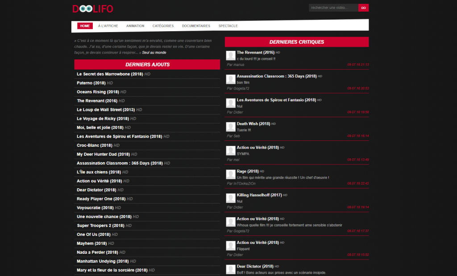Image resolution: width=457 pixels, height=276 pixels.
Task: Go to the ANIMATION section
Action: [135, 26]
